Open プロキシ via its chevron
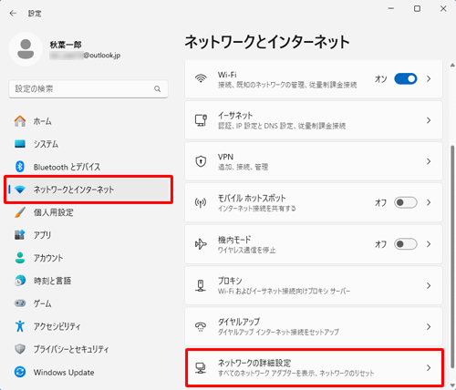Image resolution: width=456 pixels, height=390 pixels. pos(429,285)
